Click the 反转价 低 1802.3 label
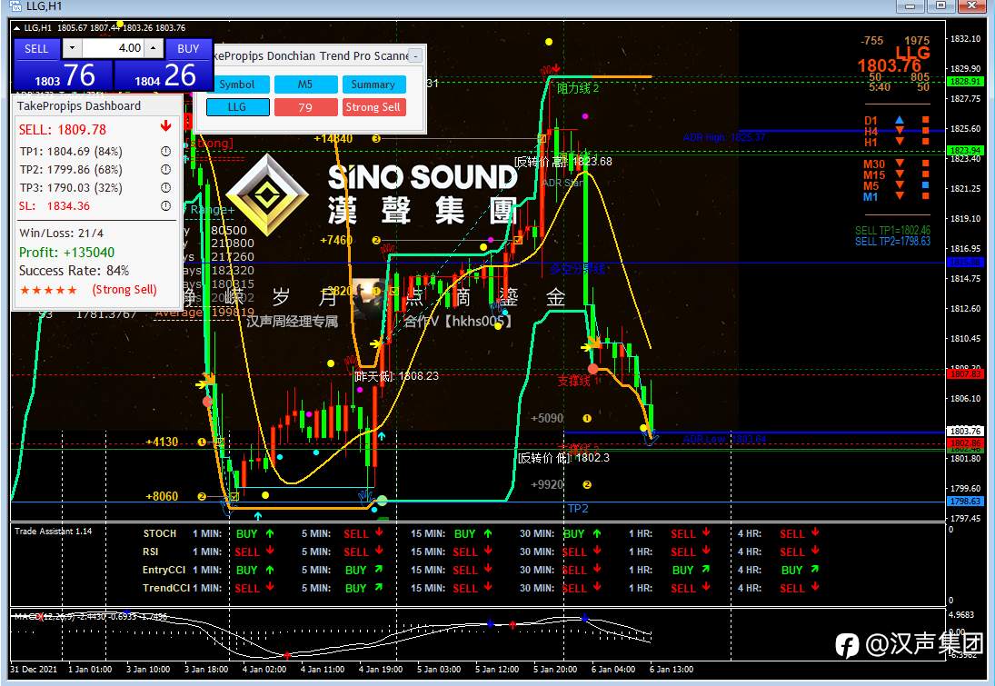995x686 pixels. click(563, 458)
